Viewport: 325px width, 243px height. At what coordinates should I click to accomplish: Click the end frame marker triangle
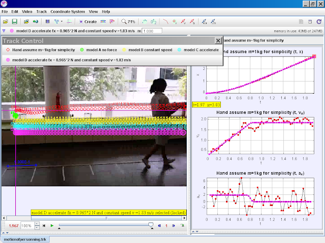click(152, 228)
